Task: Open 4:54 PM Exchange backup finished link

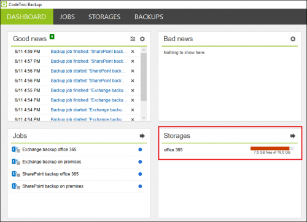Action: 89,100
